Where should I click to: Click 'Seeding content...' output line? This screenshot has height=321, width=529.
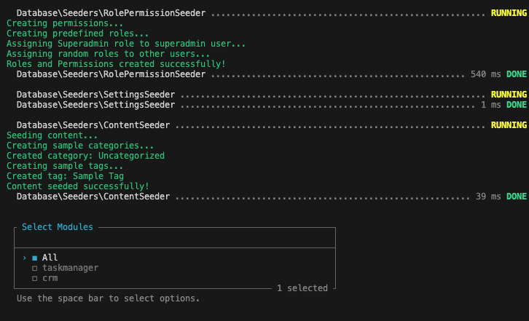tap(52, 135)
